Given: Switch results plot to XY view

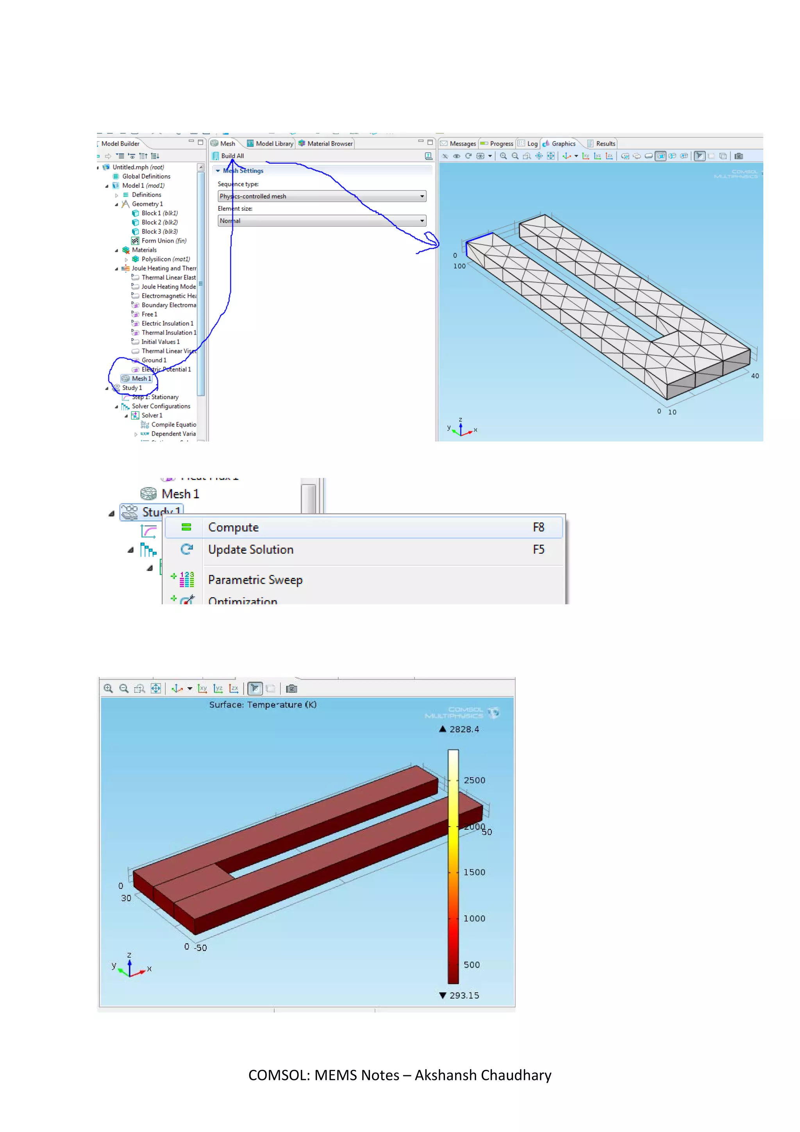Looking at the screenshot, I should [x=202, y=689].
